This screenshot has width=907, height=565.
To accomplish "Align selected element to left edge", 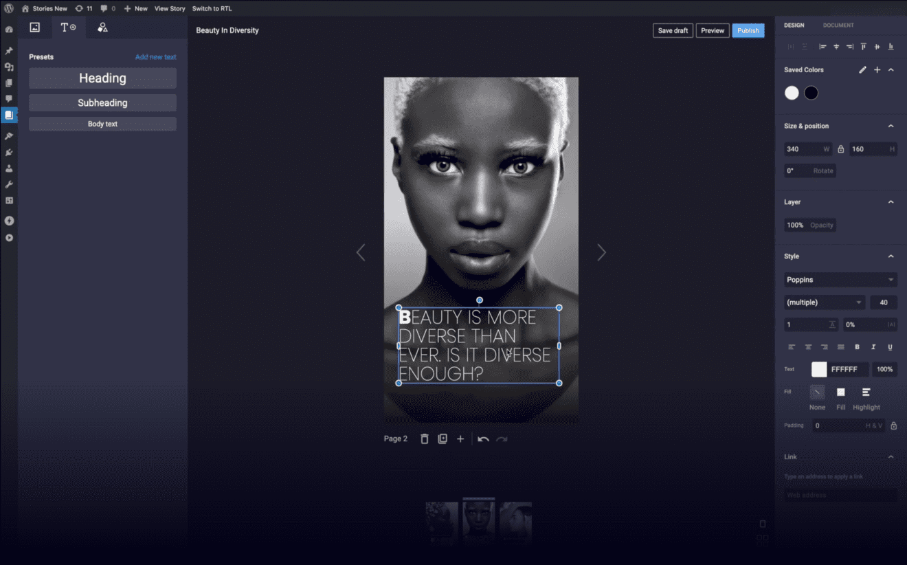I will click(822, 47).
